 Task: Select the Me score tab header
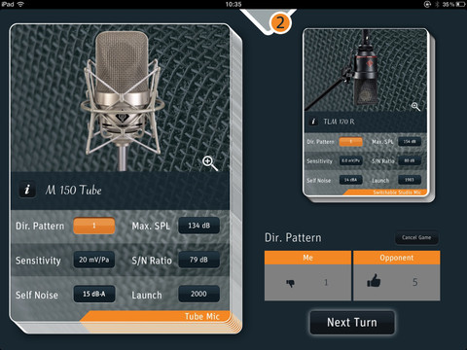[x=307, y=258]
